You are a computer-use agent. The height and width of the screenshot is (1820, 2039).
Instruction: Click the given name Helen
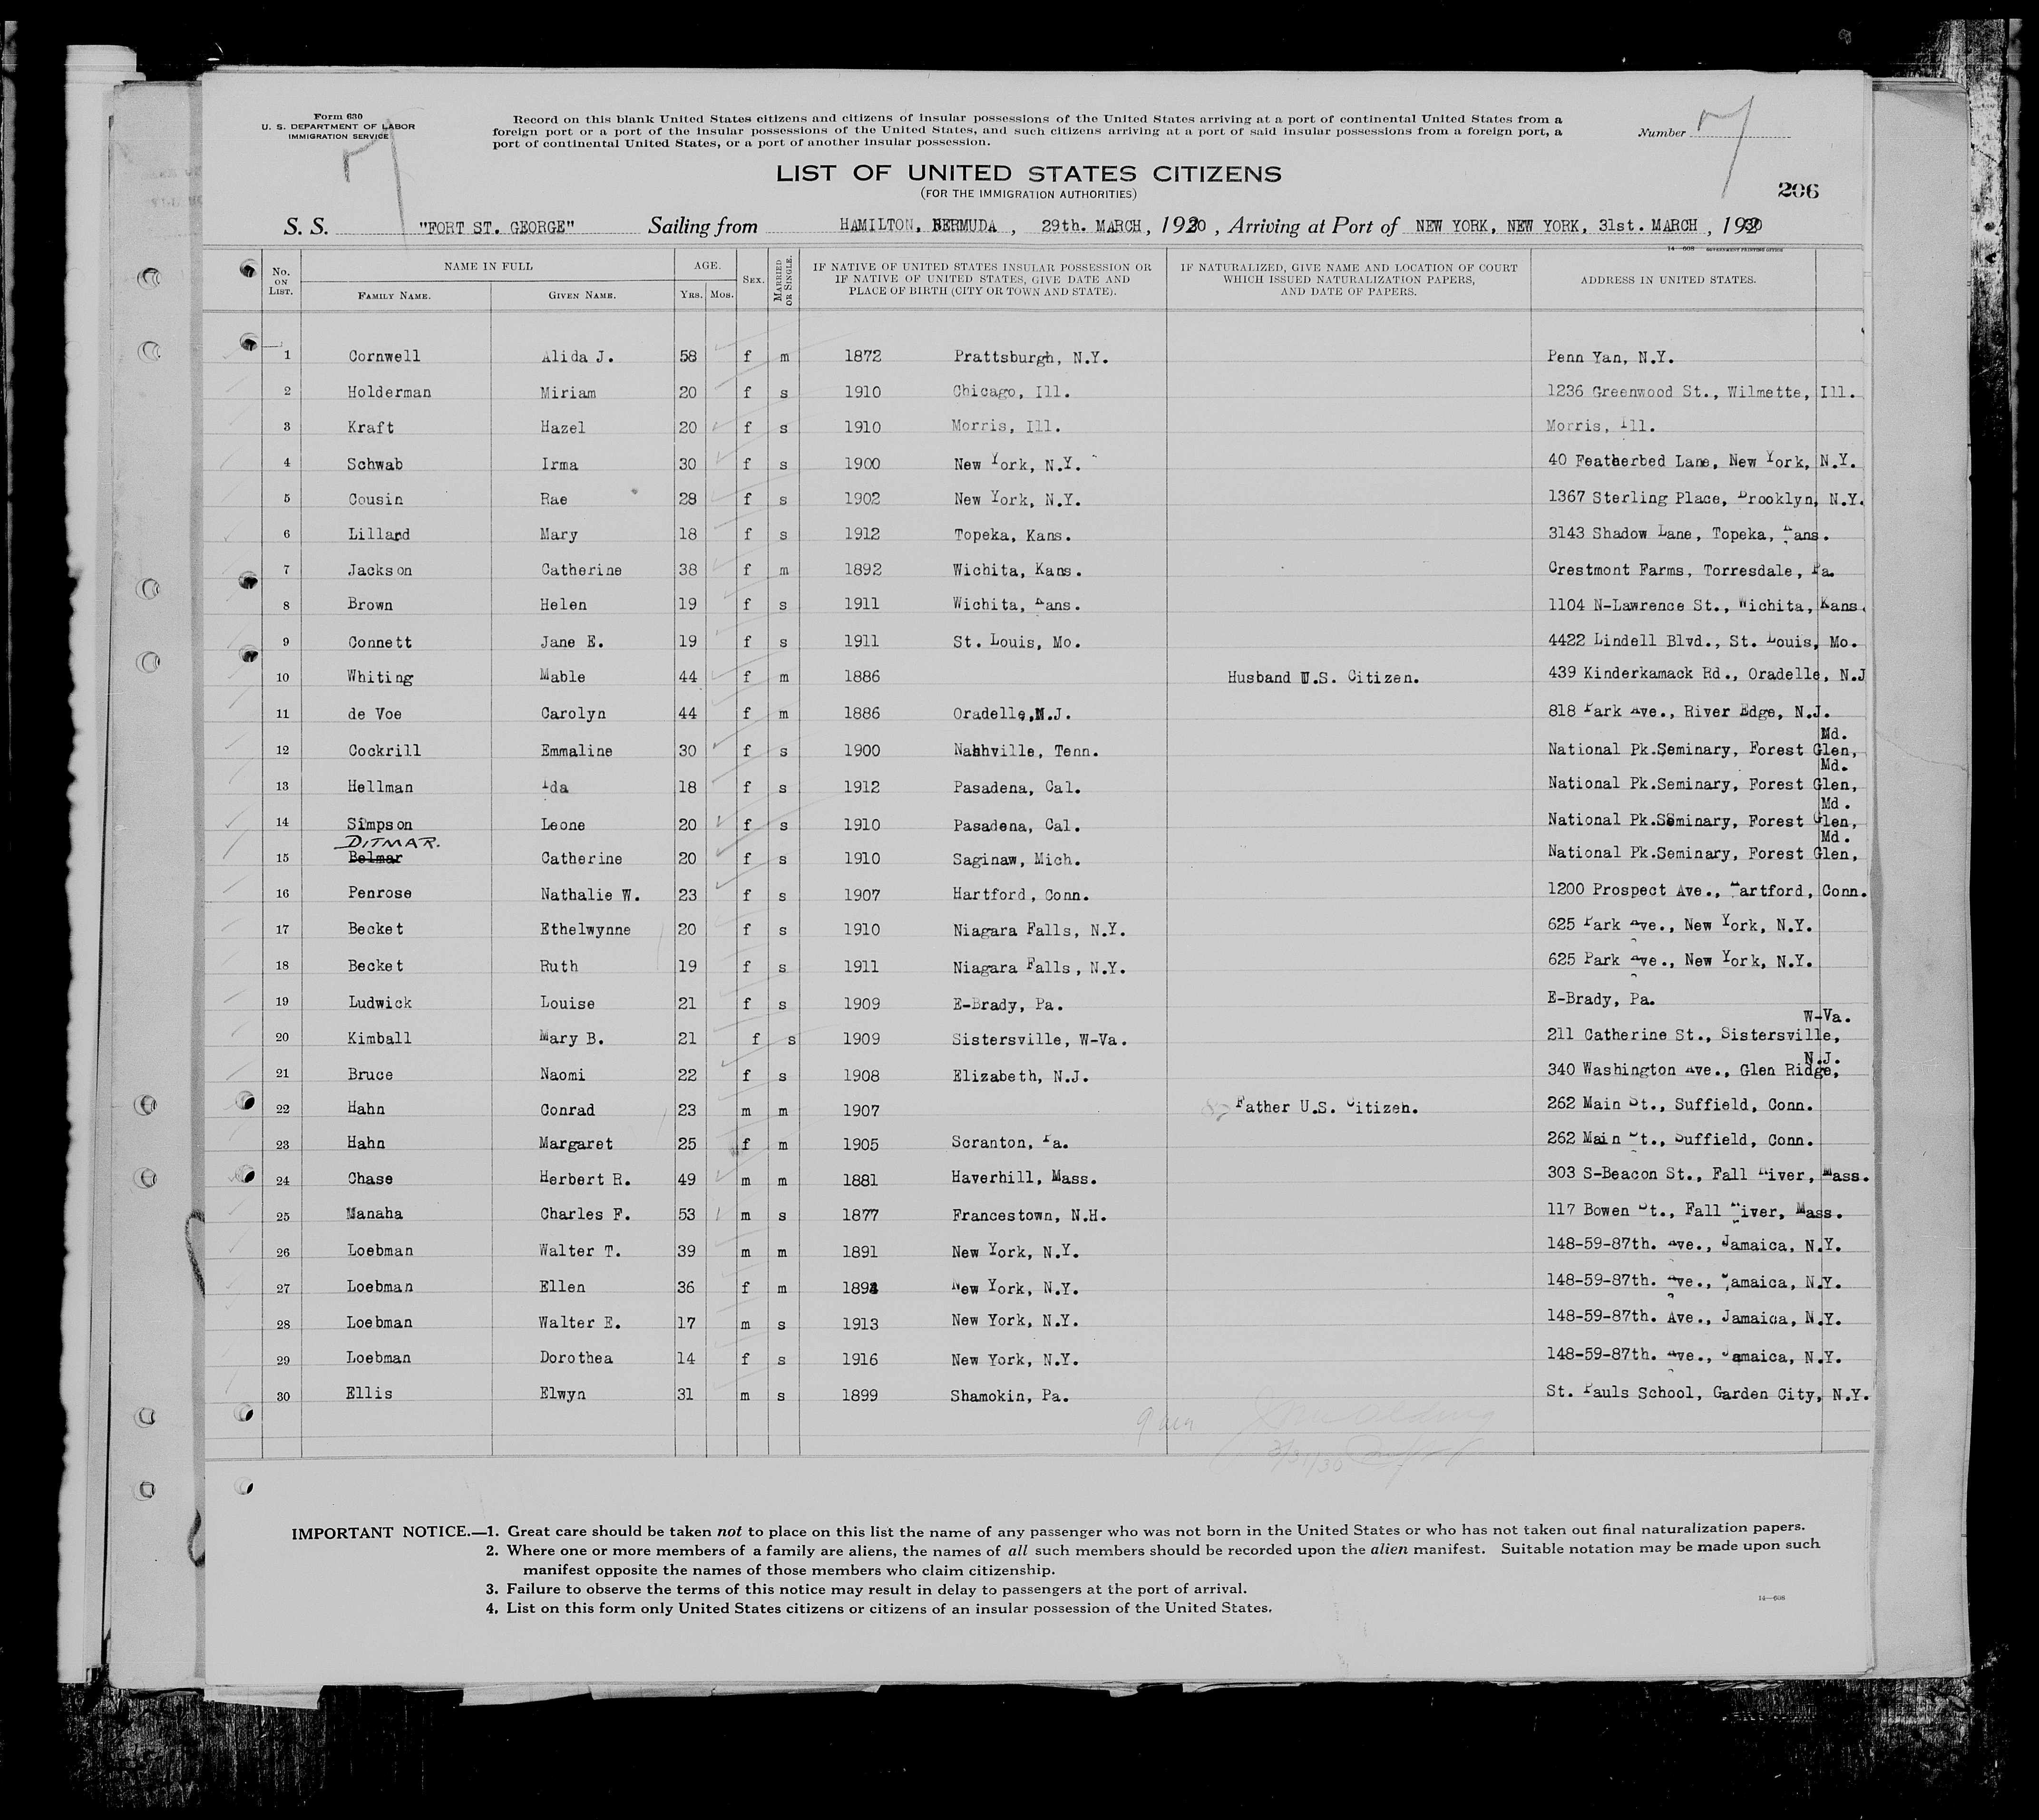[562, 605]
